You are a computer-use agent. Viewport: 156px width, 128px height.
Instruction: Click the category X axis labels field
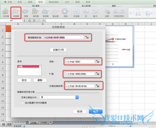pyautogui.click(x=80, y=86)
